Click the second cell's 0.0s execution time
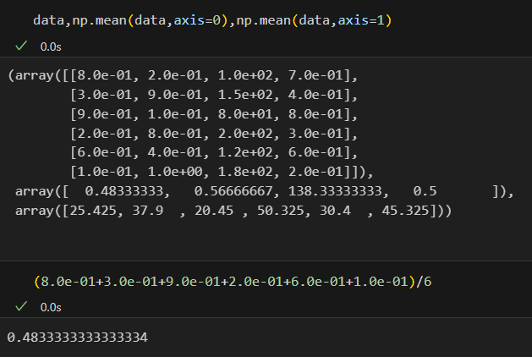 pos(51,307)
